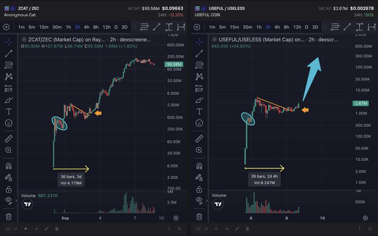This screenshot has width=378, height=236.
Task: Click TradingView logo on USEFUL chart
Action: click(218, 204)
